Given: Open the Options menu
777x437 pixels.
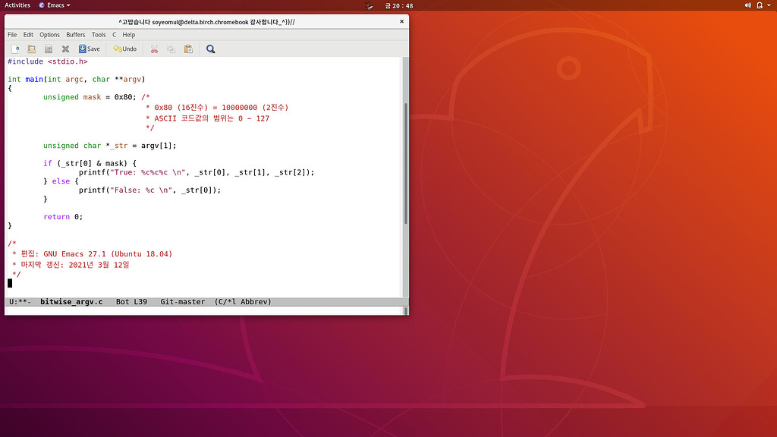Looking at the screenshot, I should point(49,35).
